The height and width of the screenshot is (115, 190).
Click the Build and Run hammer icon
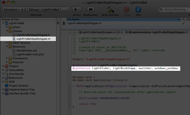pos(110,9)
